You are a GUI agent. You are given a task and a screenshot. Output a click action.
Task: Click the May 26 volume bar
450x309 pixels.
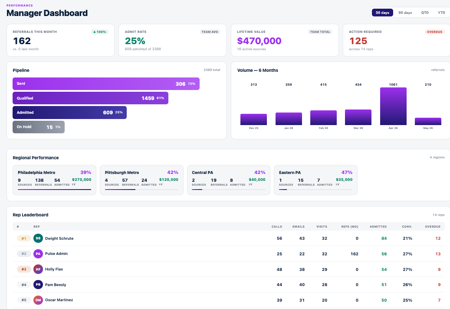coord(428,121)
